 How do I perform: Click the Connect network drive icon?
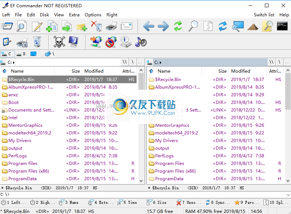pos(96,42)
